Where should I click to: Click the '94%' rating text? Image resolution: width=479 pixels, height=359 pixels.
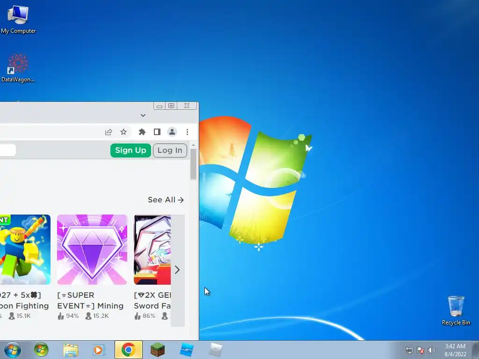[73, 316]
